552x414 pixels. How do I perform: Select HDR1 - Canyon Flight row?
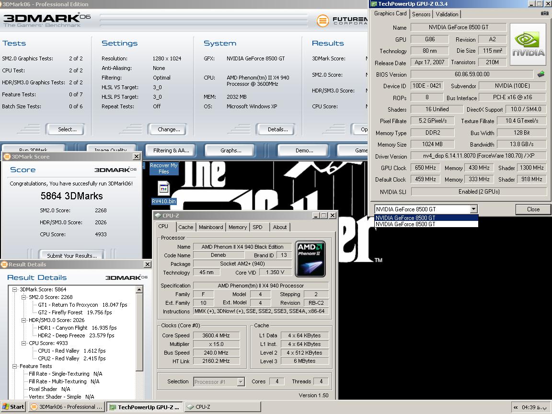(77, 328)
